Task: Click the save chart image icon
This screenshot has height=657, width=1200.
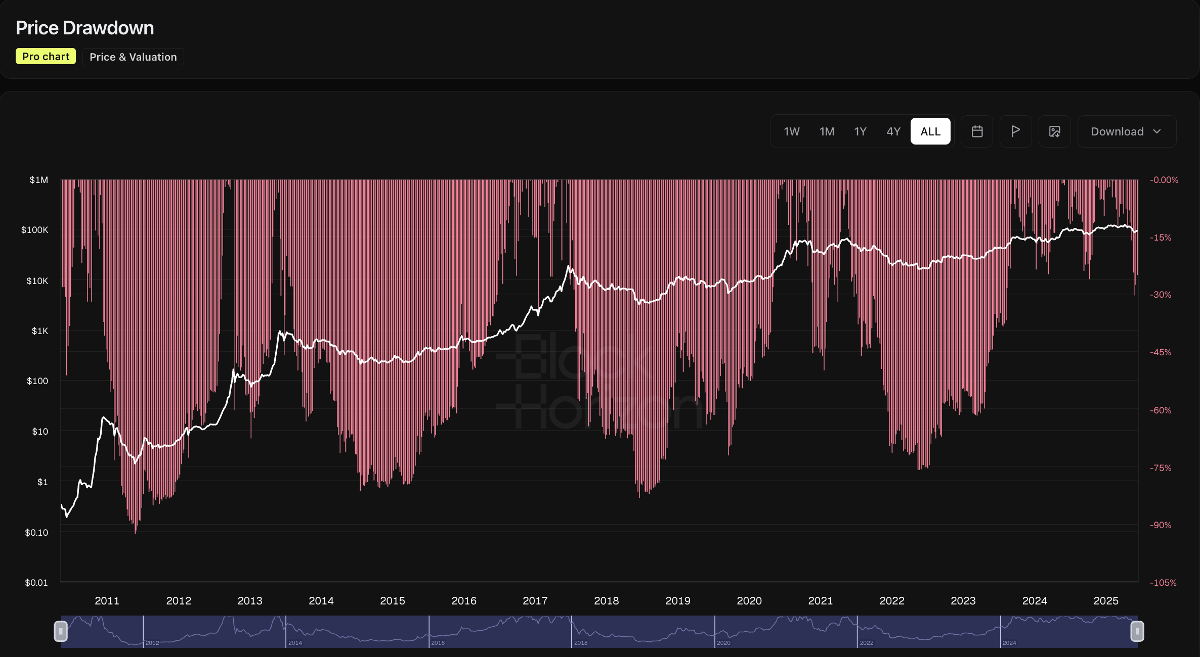Action: (1054, 131)
